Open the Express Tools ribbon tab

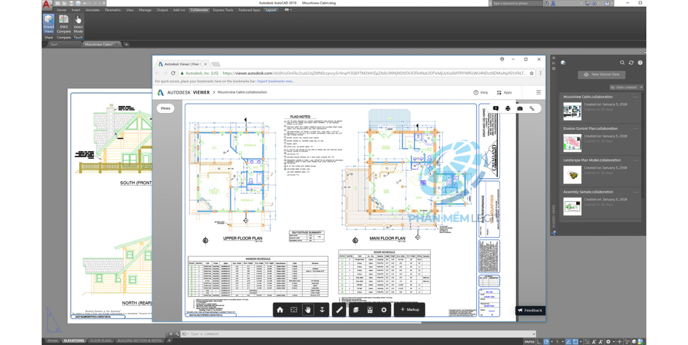click(x=223, y=9)
